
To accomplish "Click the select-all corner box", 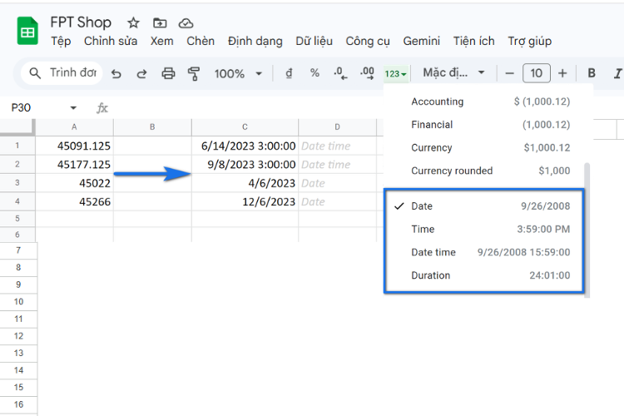I will coord(17,127).
